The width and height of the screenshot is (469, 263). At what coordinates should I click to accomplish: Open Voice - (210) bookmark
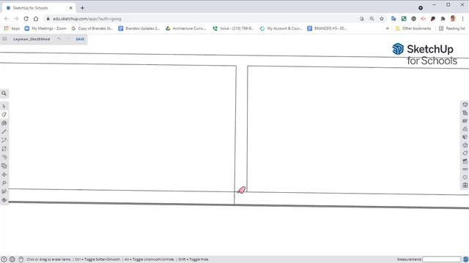[233, 28]
